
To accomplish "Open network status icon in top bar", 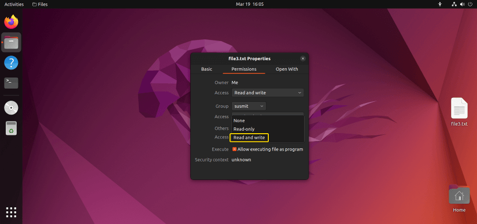I will [454, 4].
